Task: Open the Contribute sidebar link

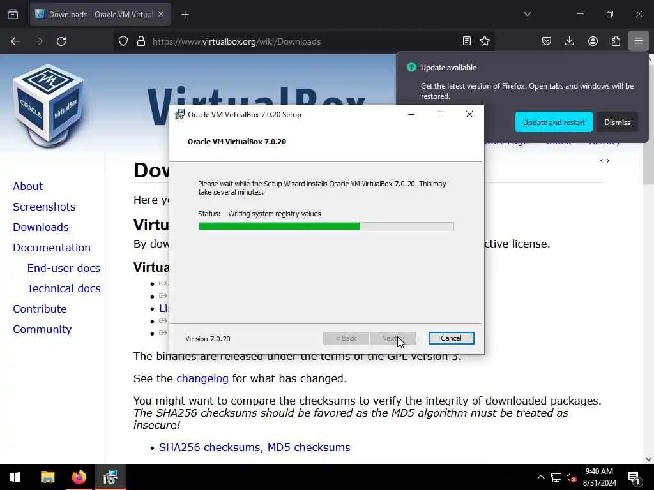Action: click(x=40, y=309)
